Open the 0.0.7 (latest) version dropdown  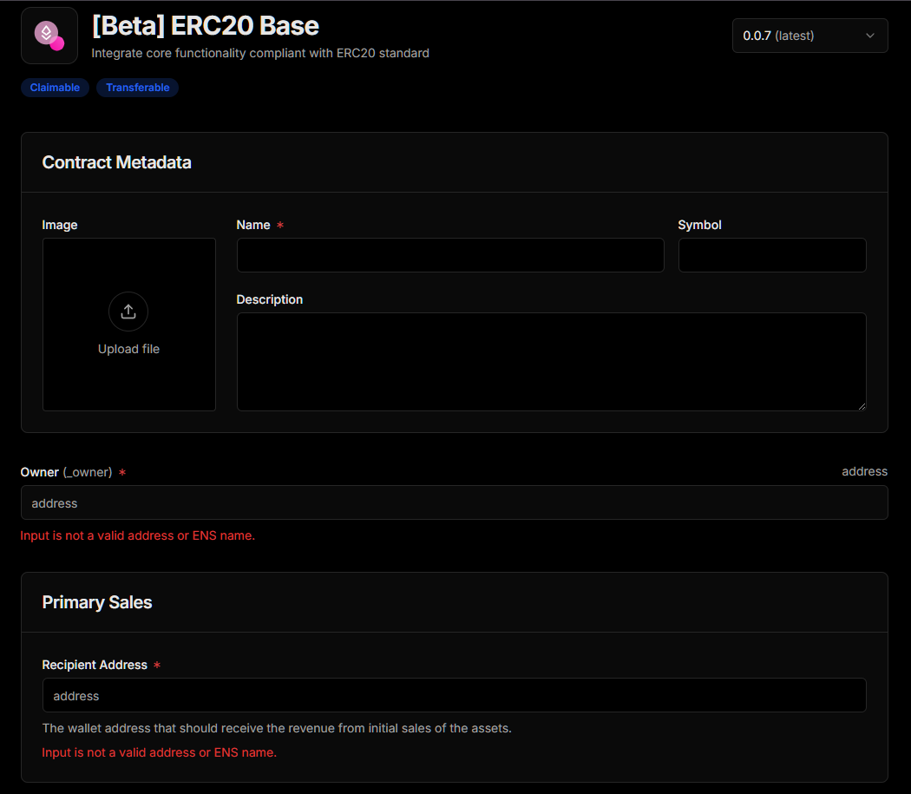pos(809,36)
